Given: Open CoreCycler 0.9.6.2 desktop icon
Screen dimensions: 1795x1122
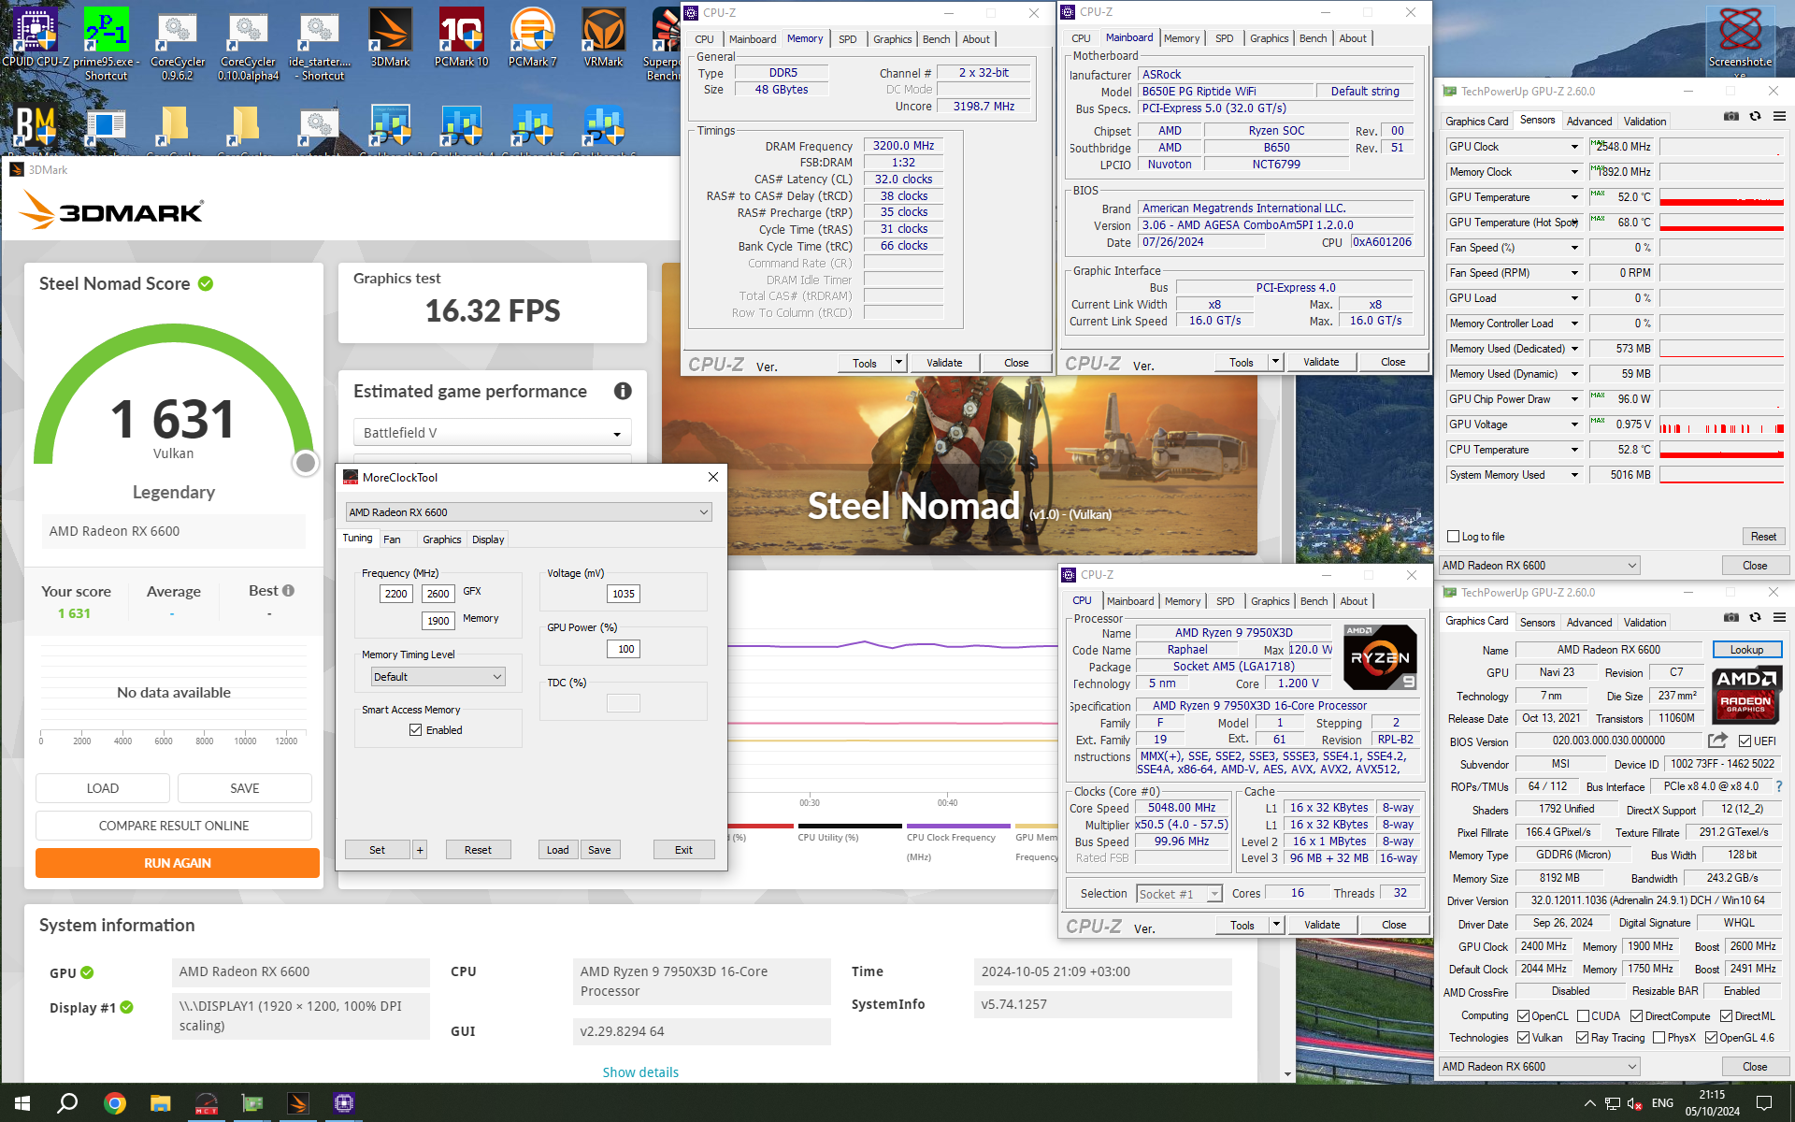Looking at the screenshot, I should pyautogui.click(x=178, y=43).
